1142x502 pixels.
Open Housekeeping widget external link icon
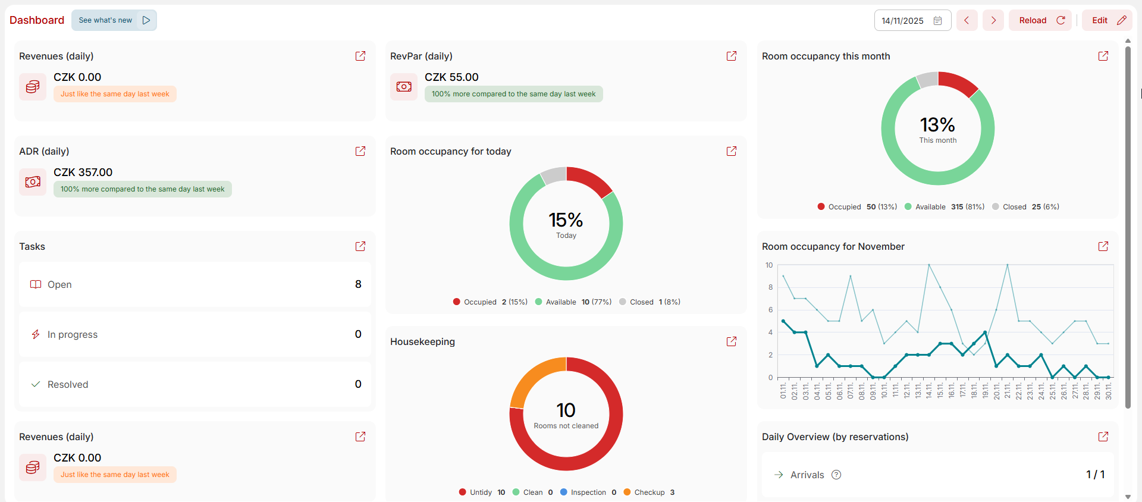732,341
